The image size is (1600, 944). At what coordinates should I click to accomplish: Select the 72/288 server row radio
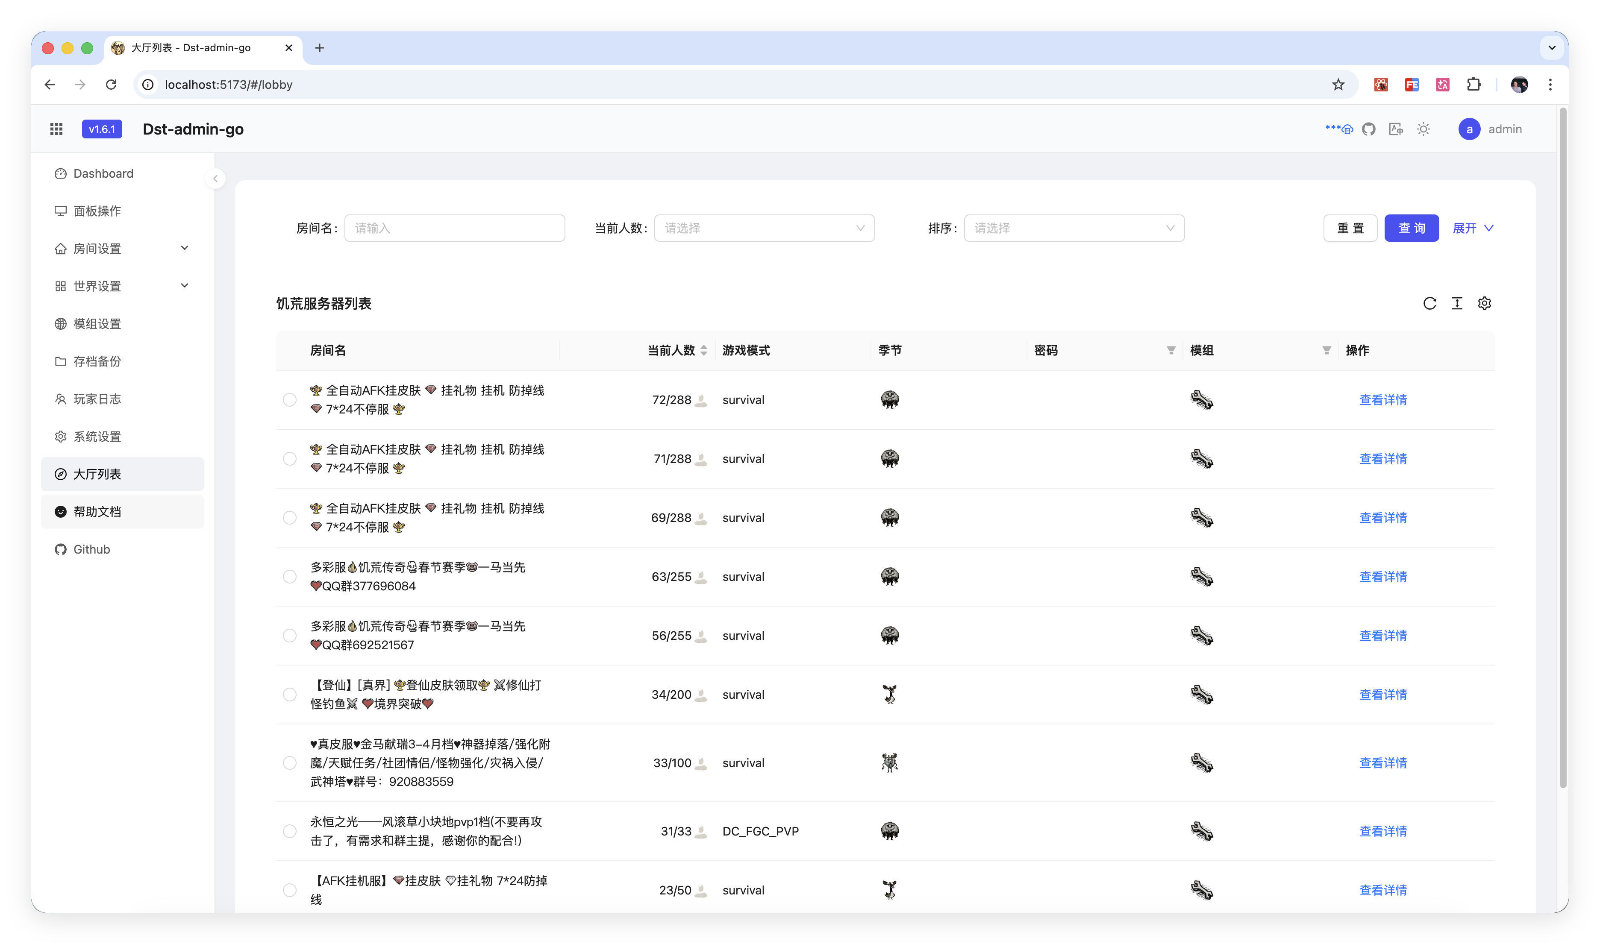[x=290, y=400]
